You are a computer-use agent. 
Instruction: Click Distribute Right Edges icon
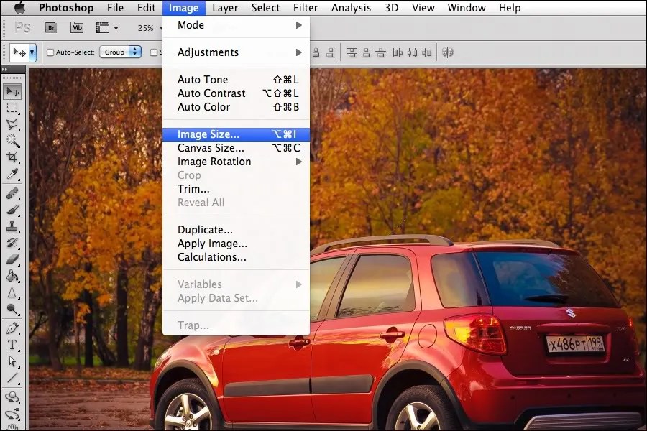pos(427,52)
